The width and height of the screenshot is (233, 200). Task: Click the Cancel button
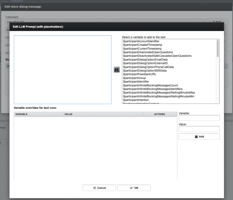[99, 188]
